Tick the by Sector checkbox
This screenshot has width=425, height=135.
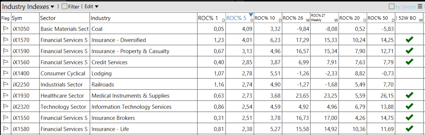[392, 7]
